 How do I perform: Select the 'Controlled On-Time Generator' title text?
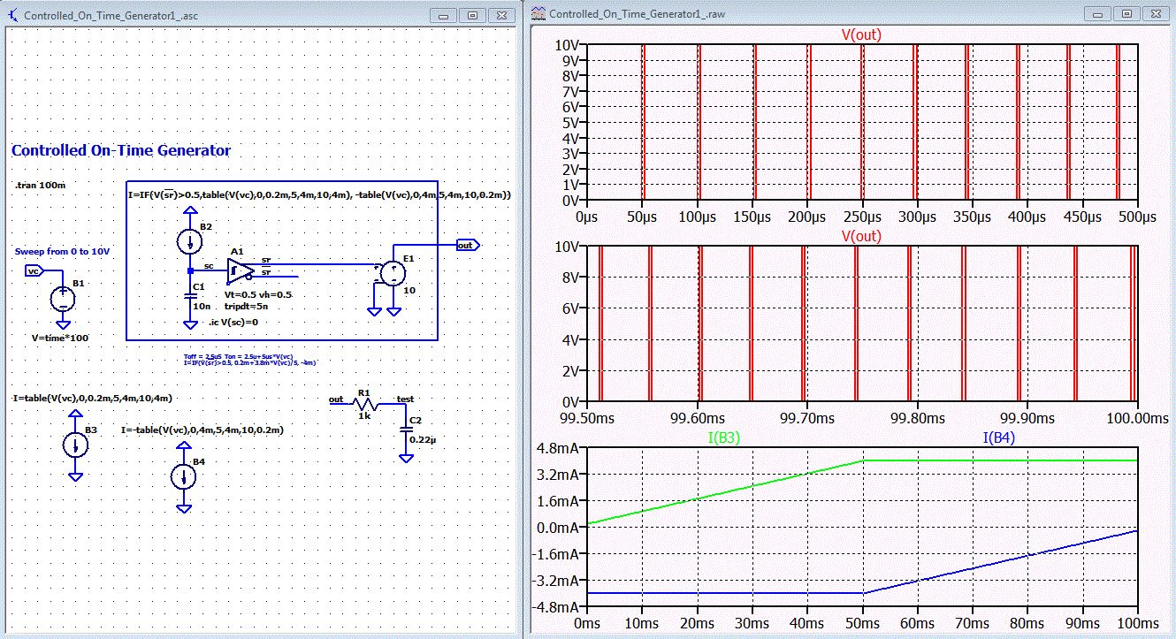click(x=121, y=151)
